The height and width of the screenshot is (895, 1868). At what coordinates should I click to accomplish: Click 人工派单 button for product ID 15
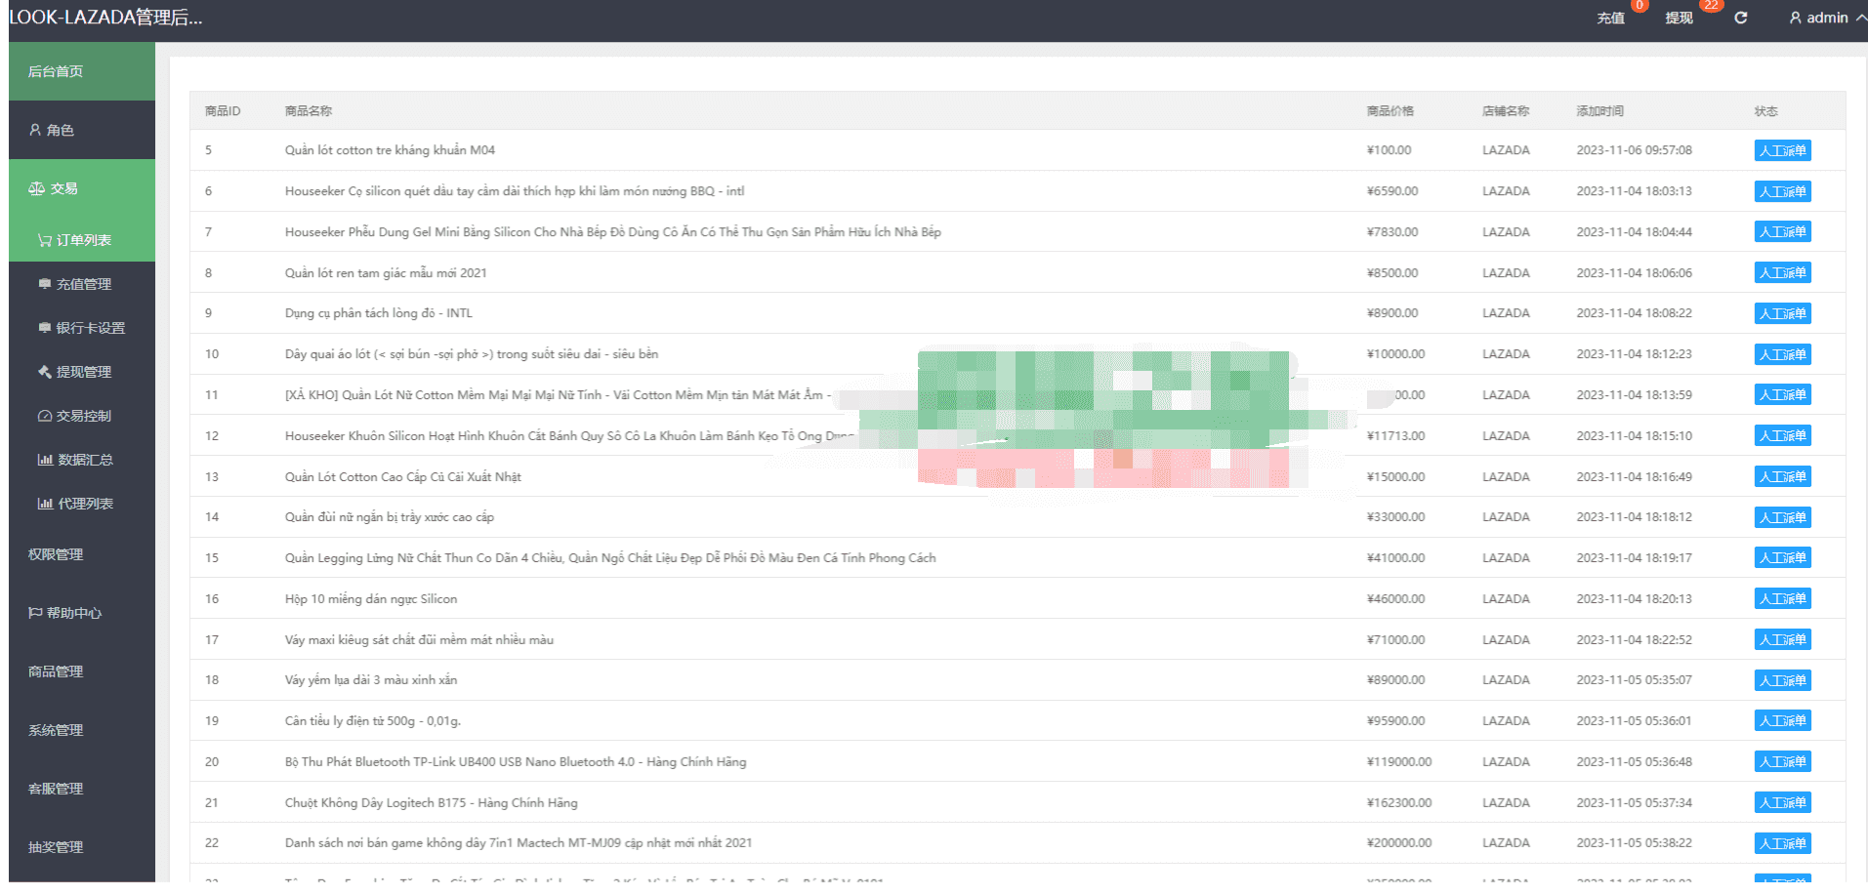(1782, 558)
